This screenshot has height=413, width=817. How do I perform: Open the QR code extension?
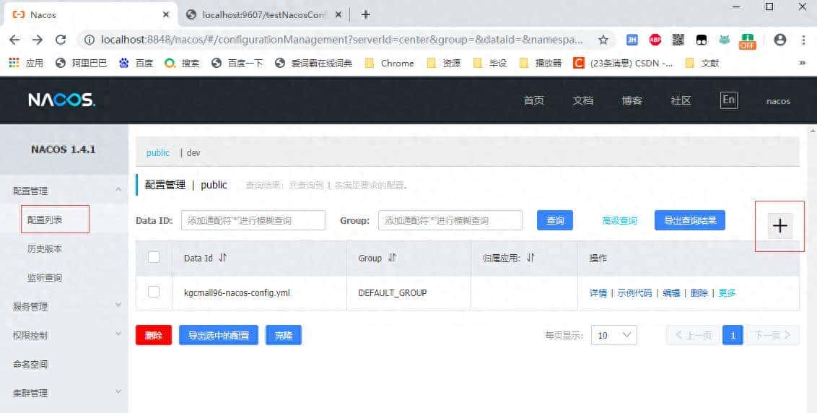click(678, 40)
